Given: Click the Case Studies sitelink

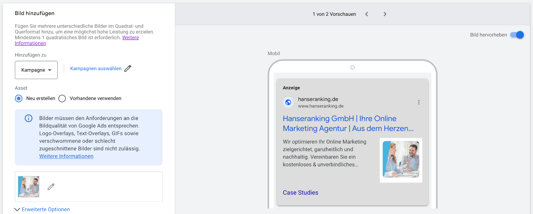Looking at the screenshot, I should [300, 193].
